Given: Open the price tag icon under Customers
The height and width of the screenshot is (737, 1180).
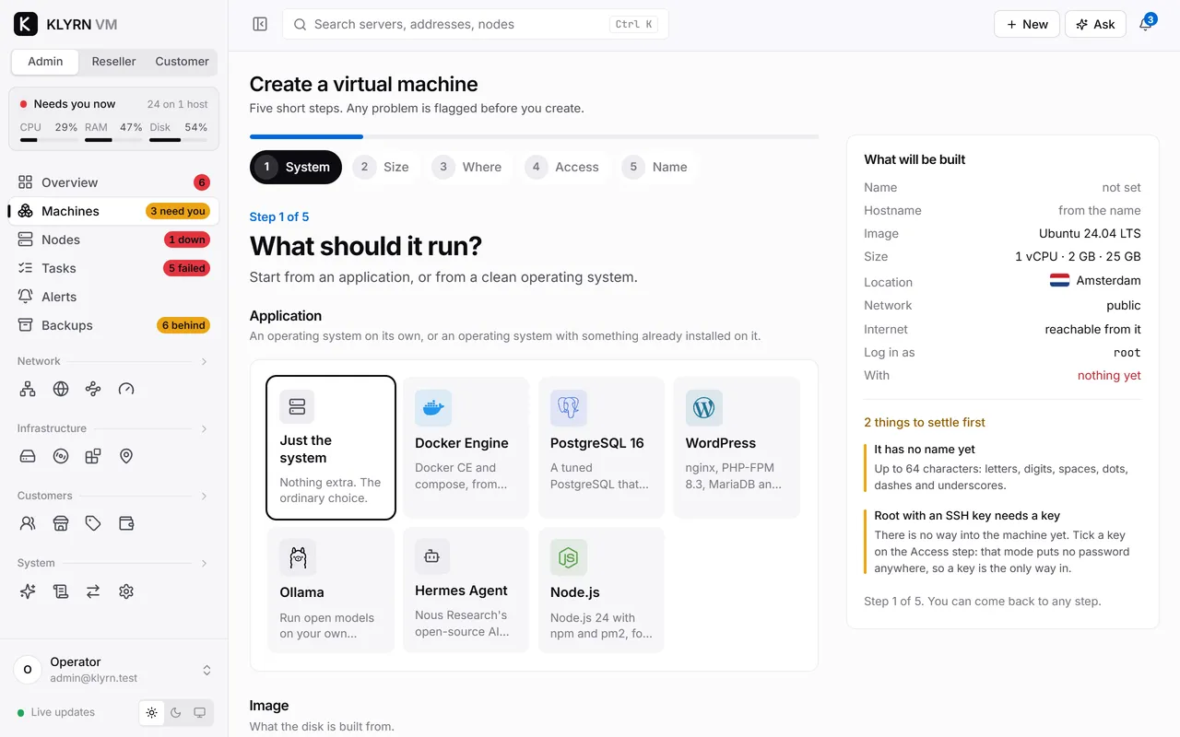Looking at the screenshot, I should (93, 523).
